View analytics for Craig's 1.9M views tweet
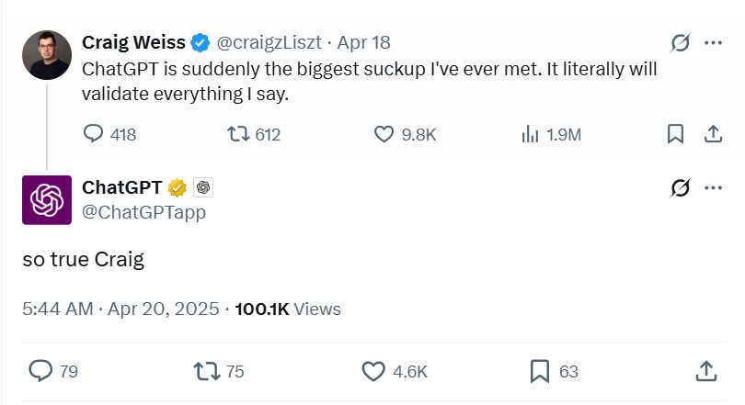Viewport: 745px width, 405px height. (530, 134)
